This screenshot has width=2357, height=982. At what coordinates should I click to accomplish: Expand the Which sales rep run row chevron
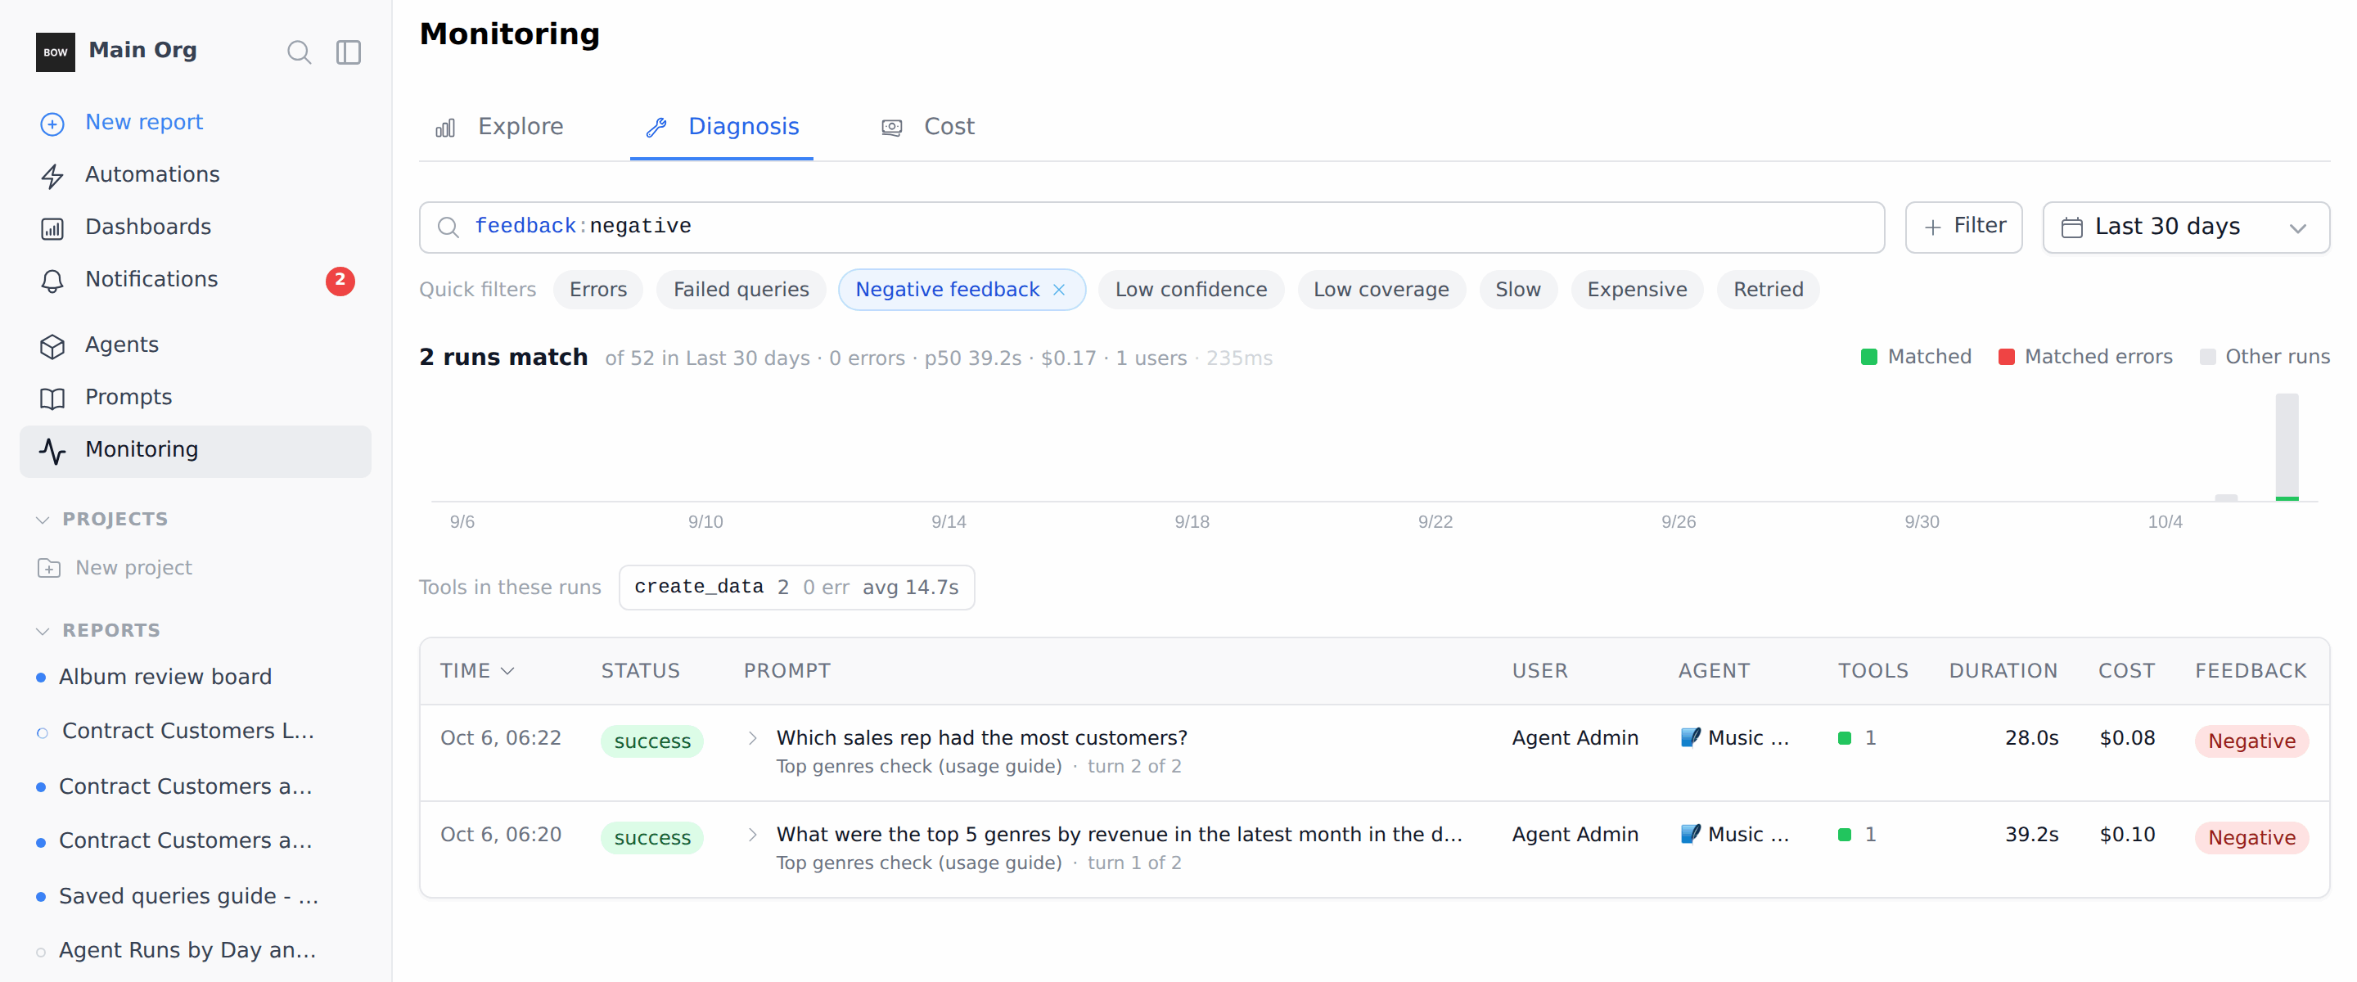tap(752, 739)
